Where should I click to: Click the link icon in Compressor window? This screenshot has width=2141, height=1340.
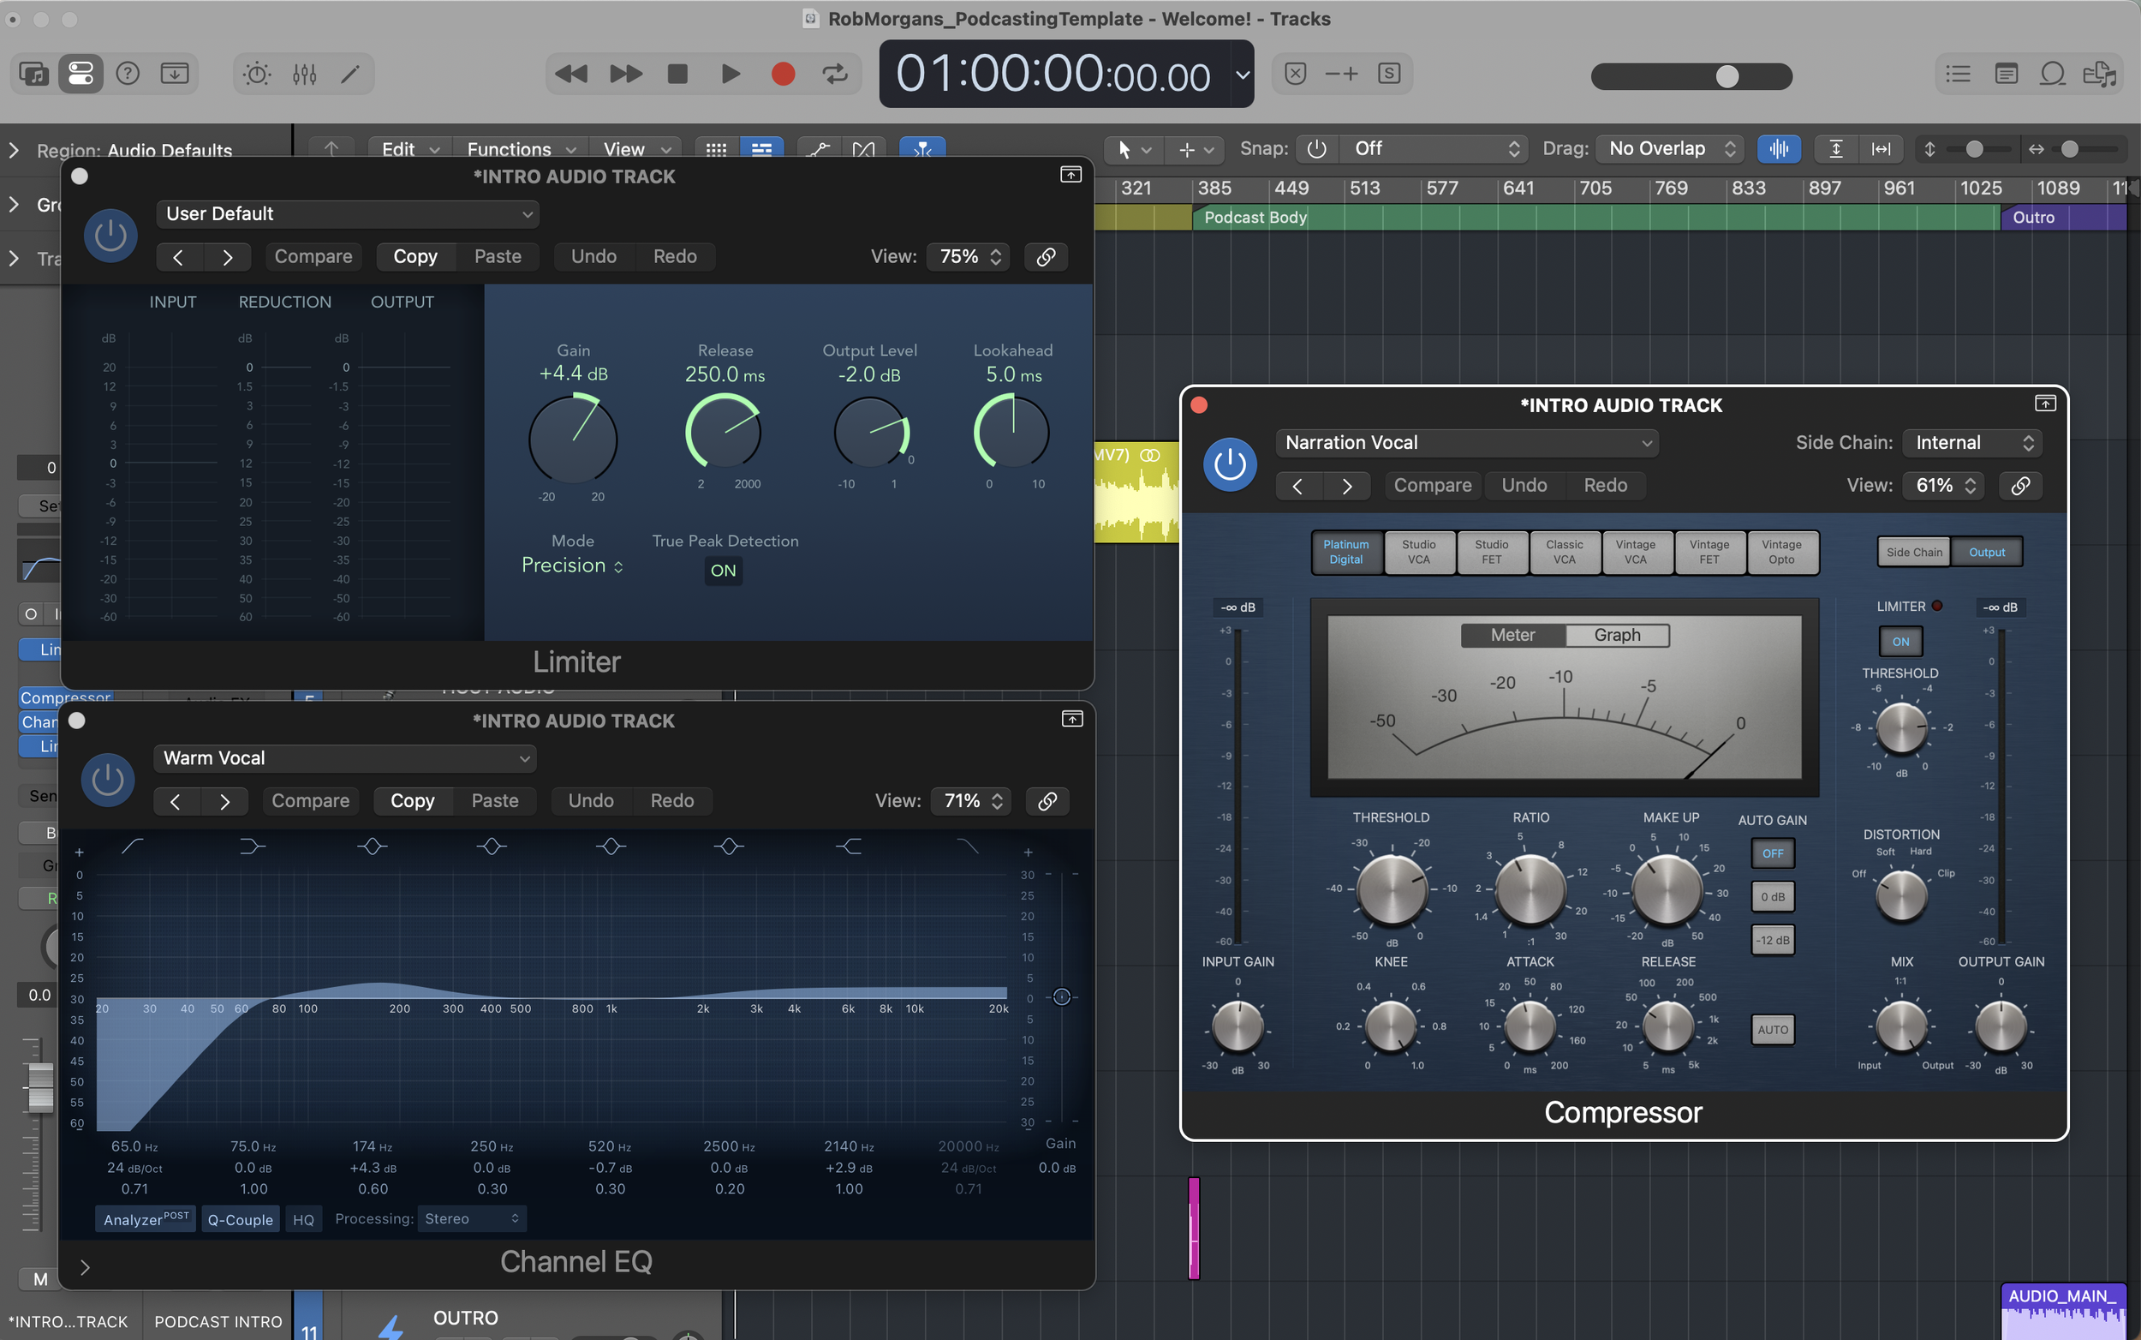click(2020, 486)
